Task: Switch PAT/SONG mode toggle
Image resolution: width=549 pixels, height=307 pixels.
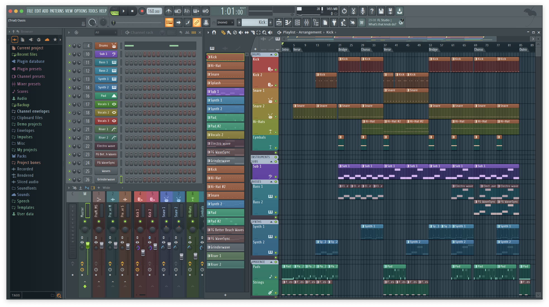Action: [x=114, y=11]
